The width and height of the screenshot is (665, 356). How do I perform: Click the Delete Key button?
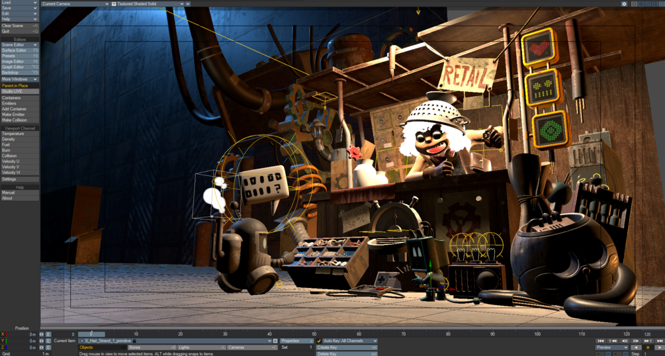click(x=347, y=354)
